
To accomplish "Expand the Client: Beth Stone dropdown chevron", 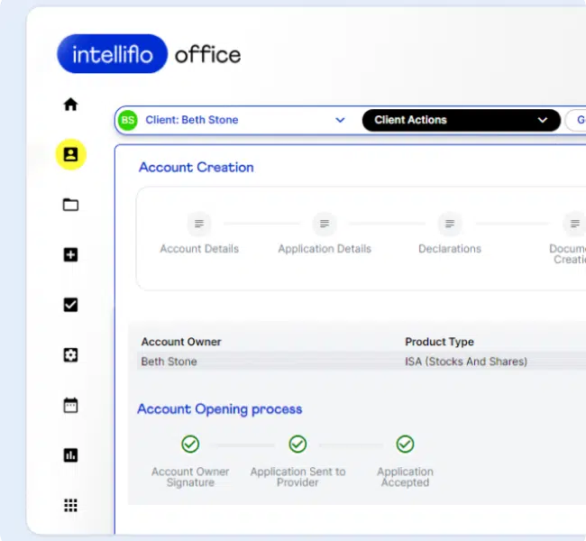I will pyautogui.click(x=340, y=120).
